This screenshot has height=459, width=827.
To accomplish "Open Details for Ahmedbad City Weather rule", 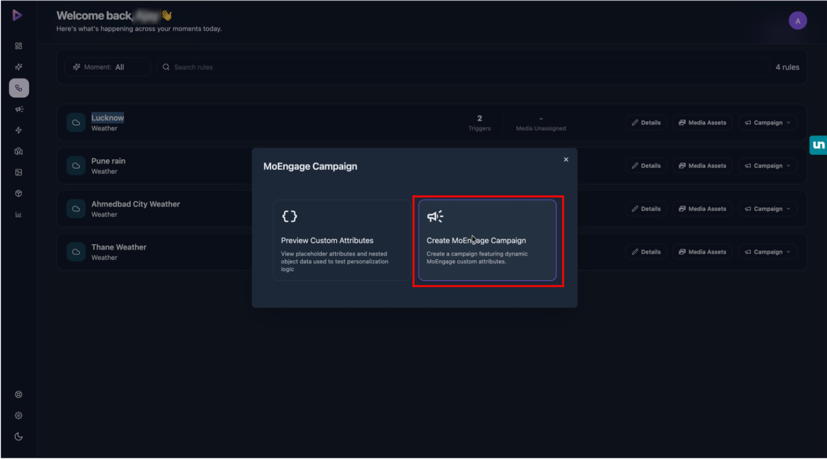I will click(x=646, y=209).
